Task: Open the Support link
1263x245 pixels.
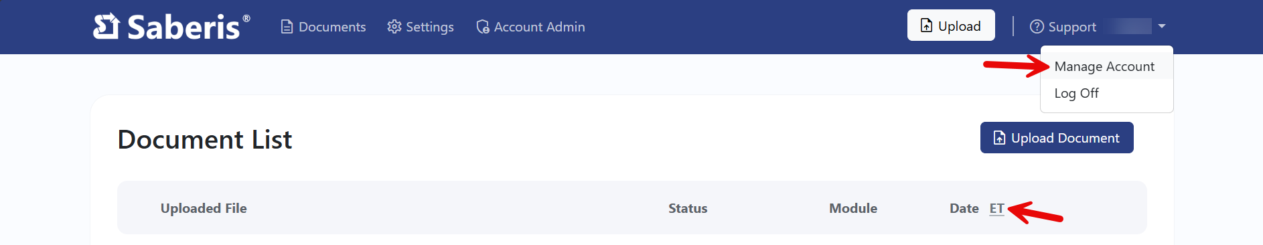Action: pyautogui.click(x=1063, y=27)
